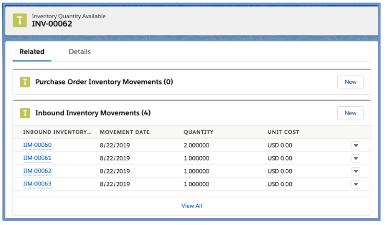Click the hammer icon beside INV-00062 header
The width and height of the screenshot is (391, 225).
point(20,20)
